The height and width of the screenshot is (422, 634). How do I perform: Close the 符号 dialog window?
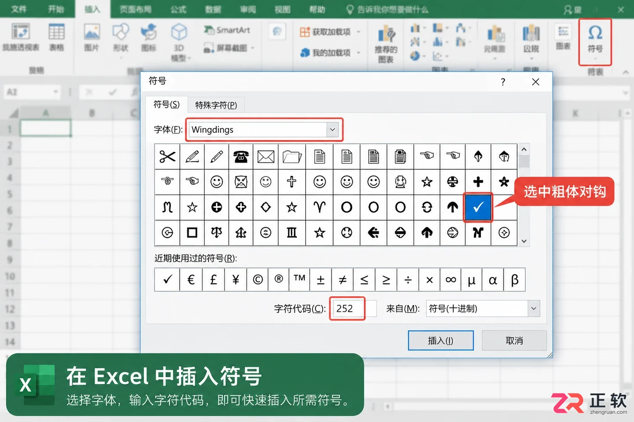click(x=535, y=82)
